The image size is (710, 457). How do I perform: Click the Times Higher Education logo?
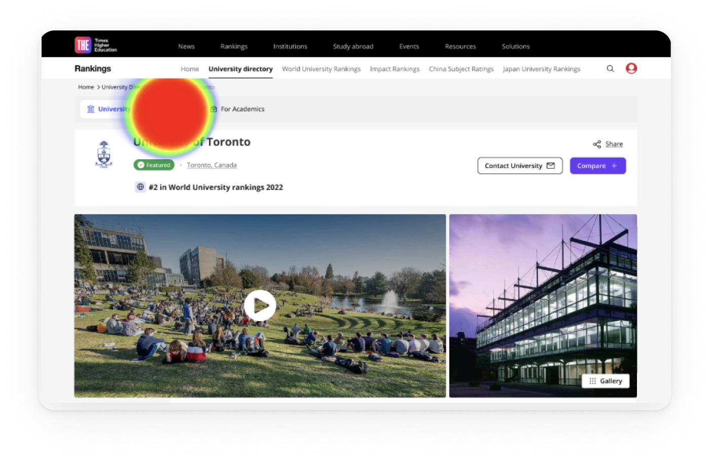[95, 45]
